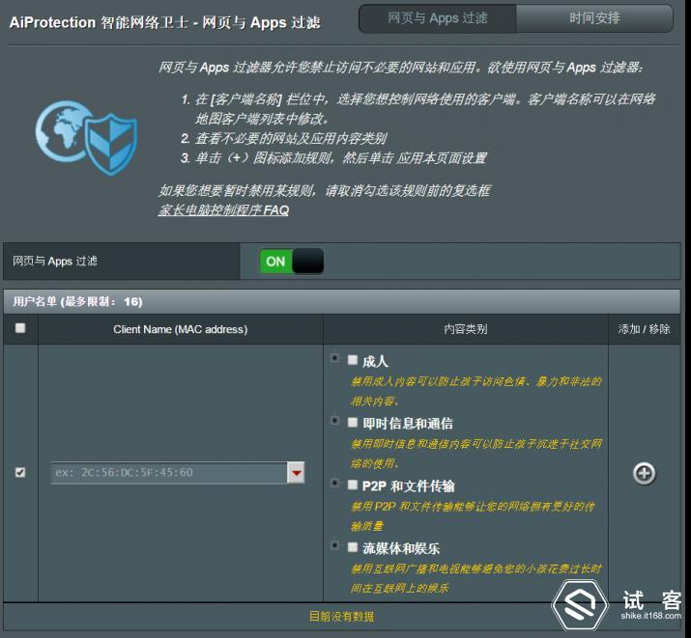
Task: Click the plus icon to add rule
Action: [644, 474]
